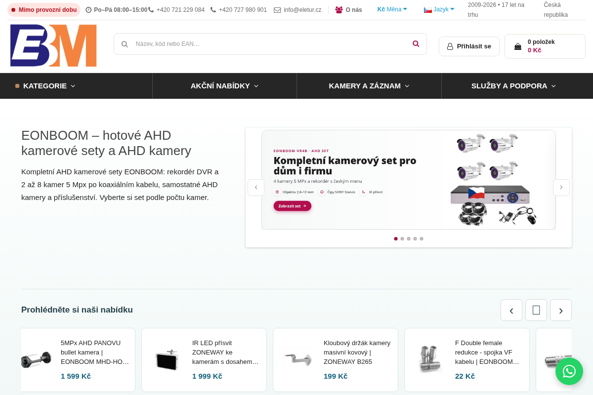
Task: Select the second carousel dot indicator
Action: 402,238
